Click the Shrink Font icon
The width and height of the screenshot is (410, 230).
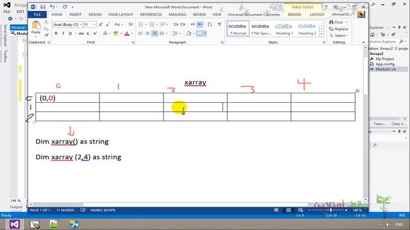click(x=108, y=24)
